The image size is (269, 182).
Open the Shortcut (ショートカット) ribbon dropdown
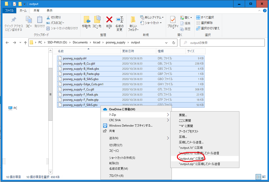[151, 23]
